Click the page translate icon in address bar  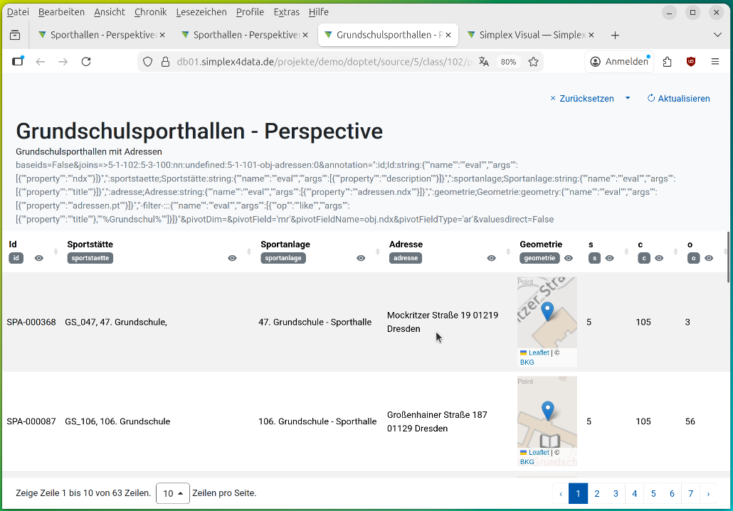pyautogui.click(x=484, y=62)
